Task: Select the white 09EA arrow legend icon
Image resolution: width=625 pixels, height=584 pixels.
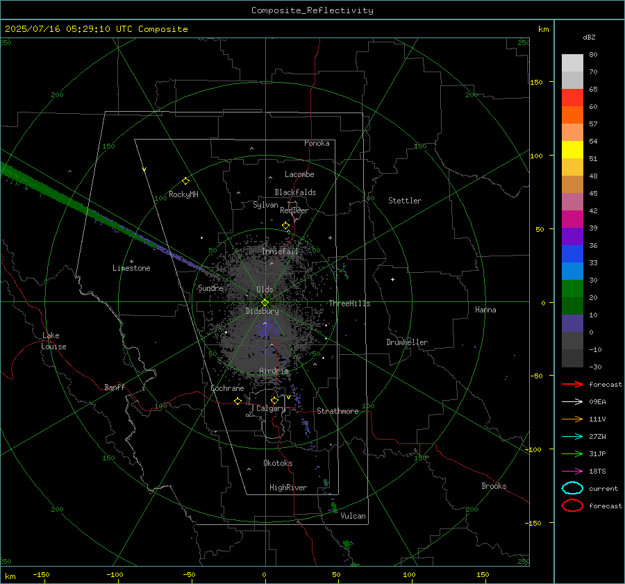Action: 572,402
